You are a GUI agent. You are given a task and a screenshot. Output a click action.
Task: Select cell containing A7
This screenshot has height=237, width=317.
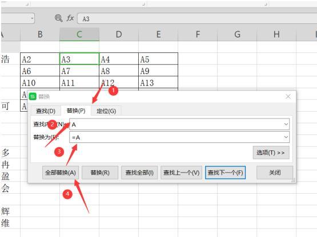coord(79,71)
